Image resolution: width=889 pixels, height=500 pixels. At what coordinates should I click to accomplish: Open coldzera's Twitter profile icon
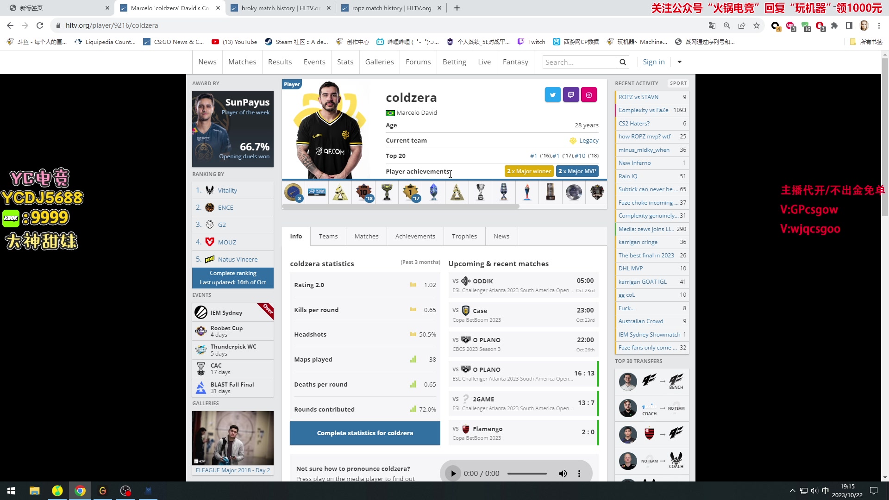tap(553, 95)
